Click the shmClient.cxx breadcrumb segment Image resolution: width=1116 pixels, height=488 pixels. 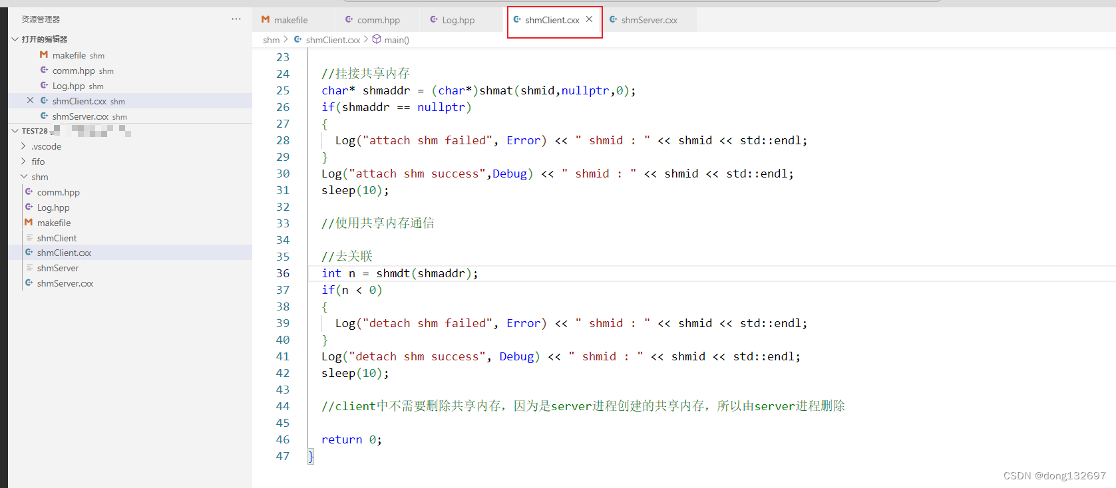tap(333, 40)
